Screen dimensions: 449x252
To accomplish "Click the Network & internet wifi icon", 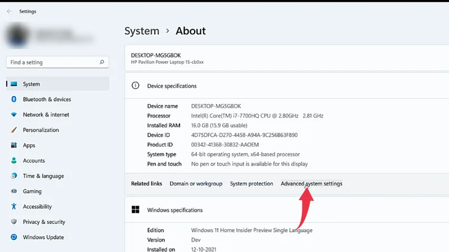I will point(14,115).
